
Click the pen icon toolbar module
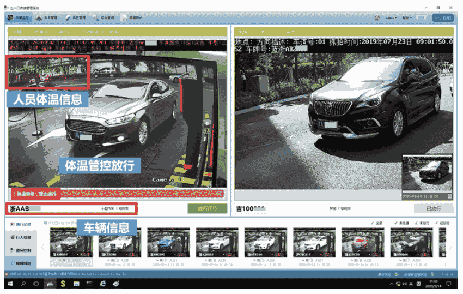point(75,18)
